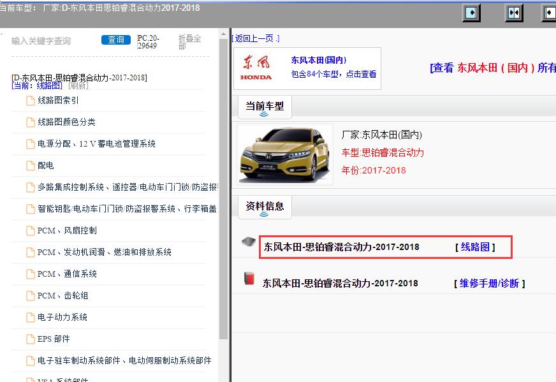Click the red book icon beside 维修手册 entry
Screen dimensions: 556x382
[249, 278]
